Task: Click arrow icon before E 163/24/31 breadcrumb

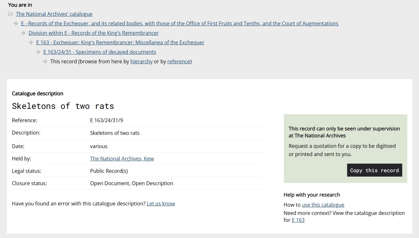Action: [x=38, y=52]
